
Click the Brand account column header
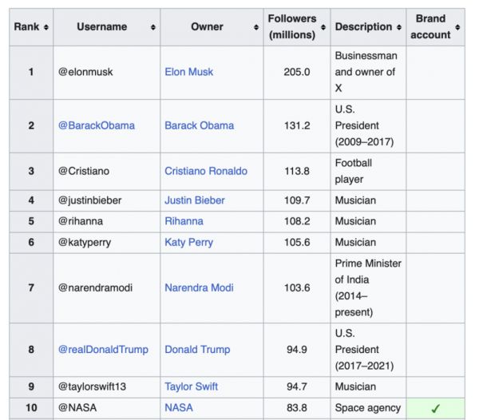click(x=430, y=27)
